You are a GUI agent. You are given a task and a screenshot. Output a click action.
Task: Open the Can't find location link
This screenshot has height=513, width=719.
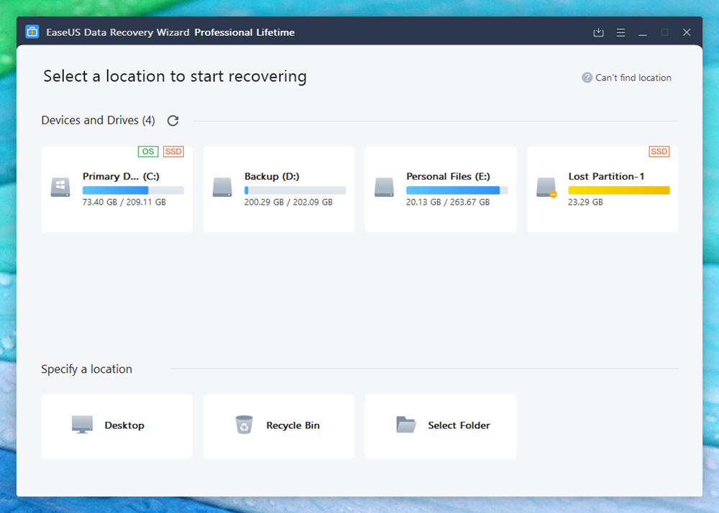click(x=633, y=78)
